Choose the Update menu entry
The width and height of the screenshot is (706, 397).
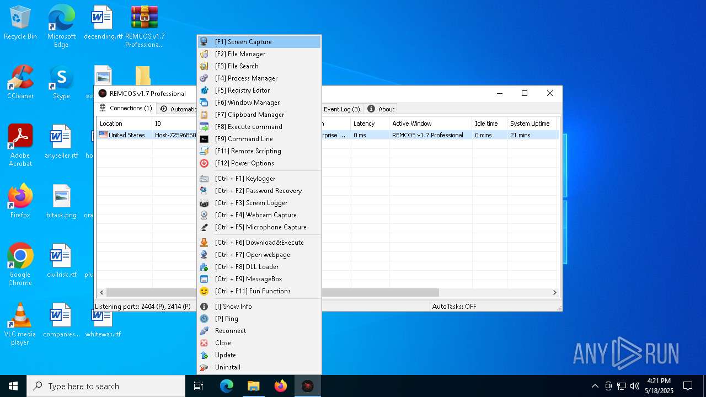pos(259,355)
